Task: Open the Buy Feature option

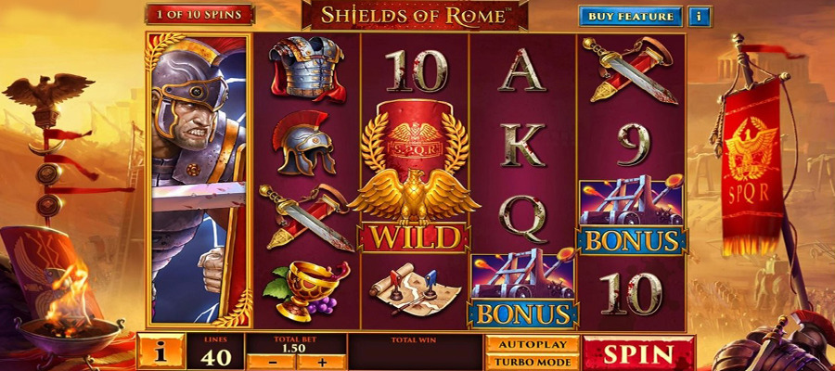Action: (631, 17)
